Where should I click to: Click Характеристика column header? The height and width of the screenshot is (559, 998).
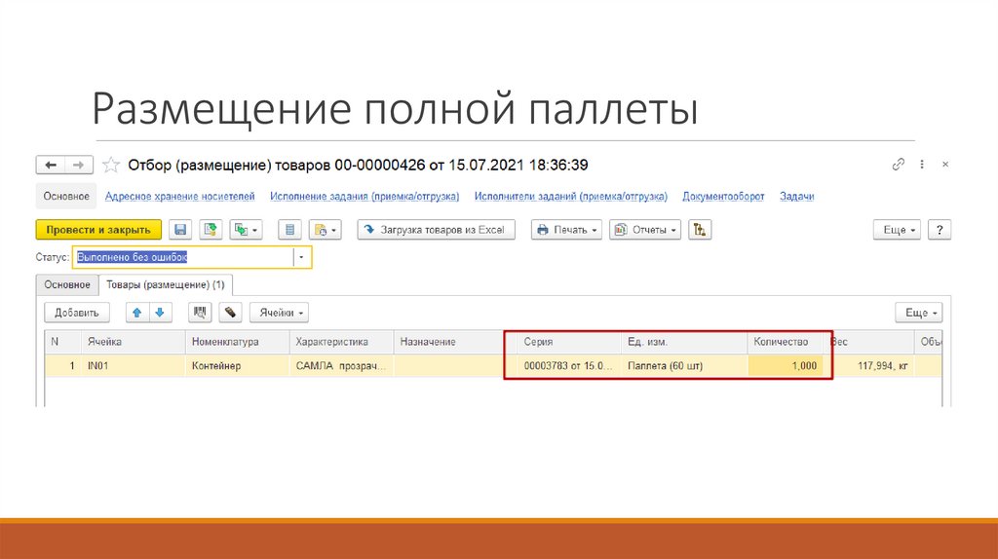(x=341, y=342)
